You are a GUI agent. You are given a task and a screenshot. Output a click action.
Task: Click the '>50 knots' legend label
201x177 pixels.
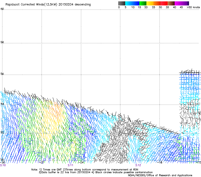[193, 7]
